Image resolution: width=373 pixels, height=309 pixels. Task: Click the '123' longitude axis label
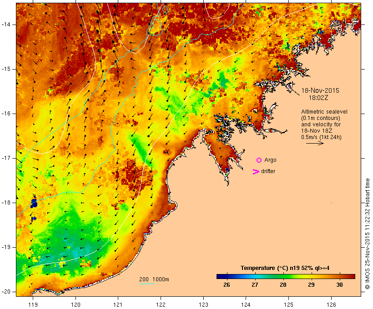(203, 304)
